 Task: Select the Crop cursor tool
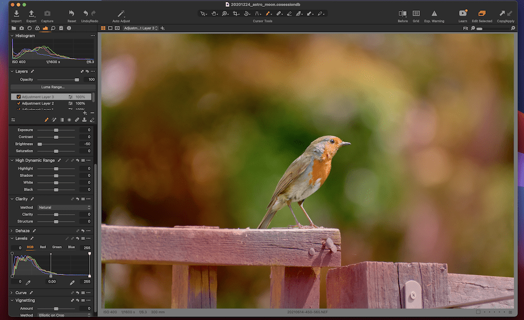[236, 13]
